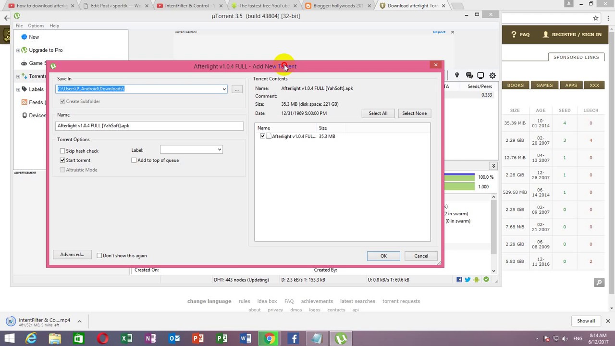Bookmark the page with the star icon
The image size is (615, 346).
click(596, 18)
